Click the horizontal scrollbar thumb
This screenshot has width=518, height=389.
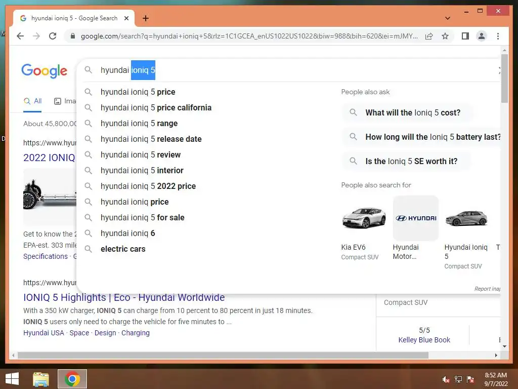(223, 355)
